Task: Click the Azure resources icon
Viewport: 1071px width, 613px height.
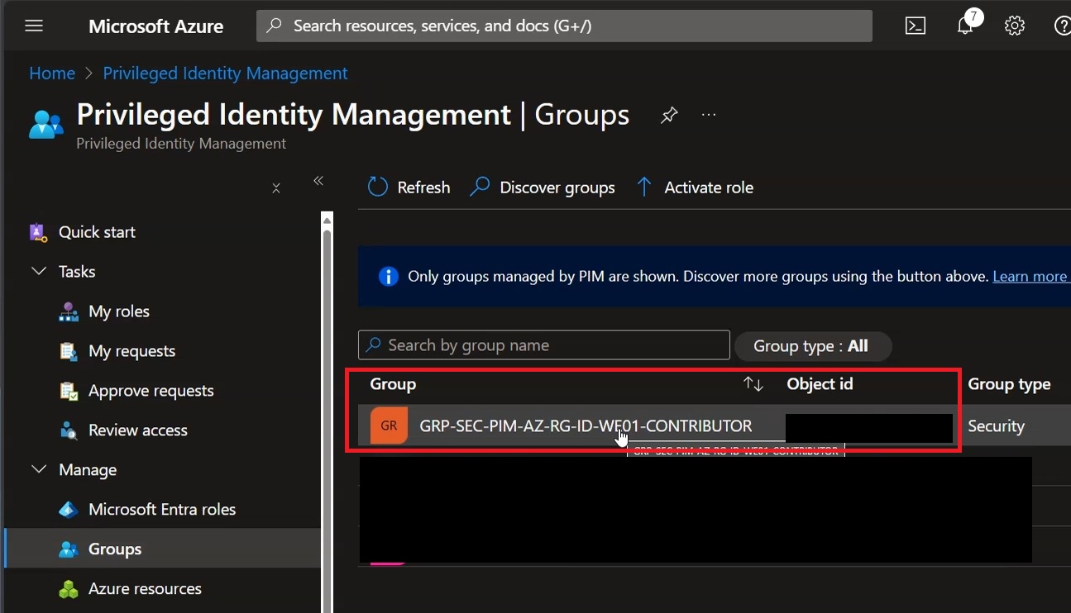Action: pyautogui.click(x=69, y=589)
